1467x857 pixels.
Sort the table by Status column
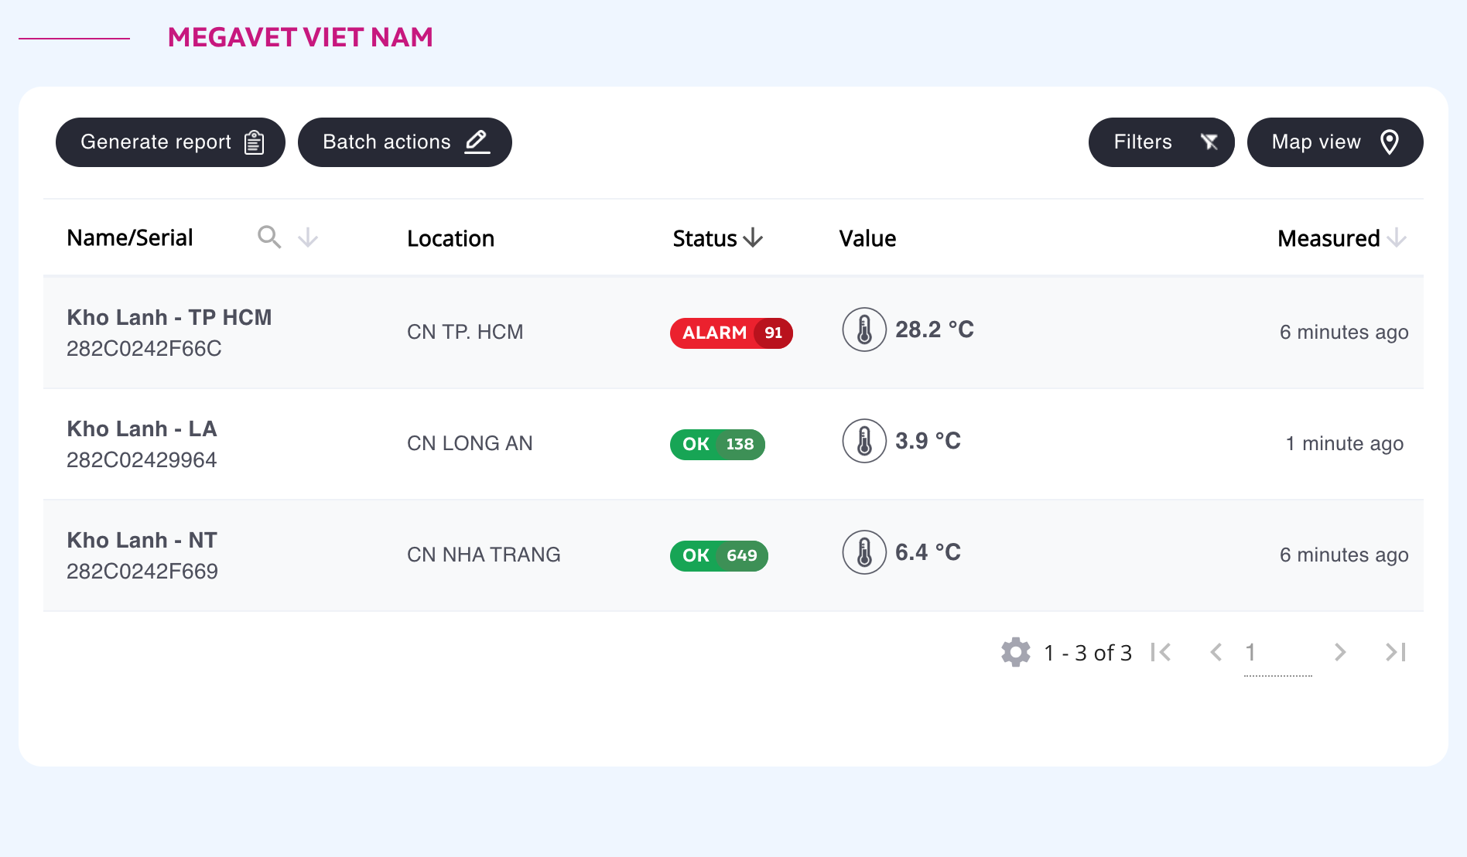(718, 238)
